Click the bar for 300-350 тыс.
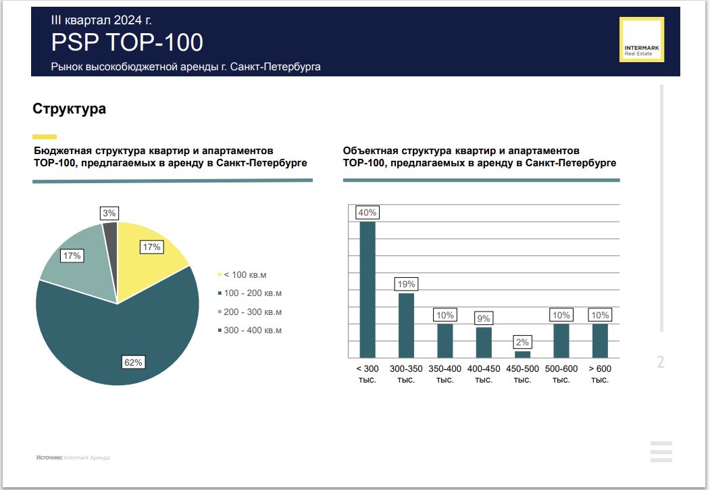710x490 pixels. point(406,326)
